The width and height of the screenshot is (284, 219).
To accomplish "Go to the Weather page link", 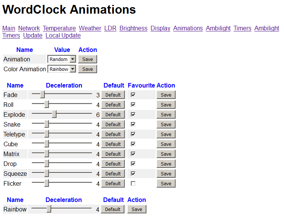I will coord(90,28).
